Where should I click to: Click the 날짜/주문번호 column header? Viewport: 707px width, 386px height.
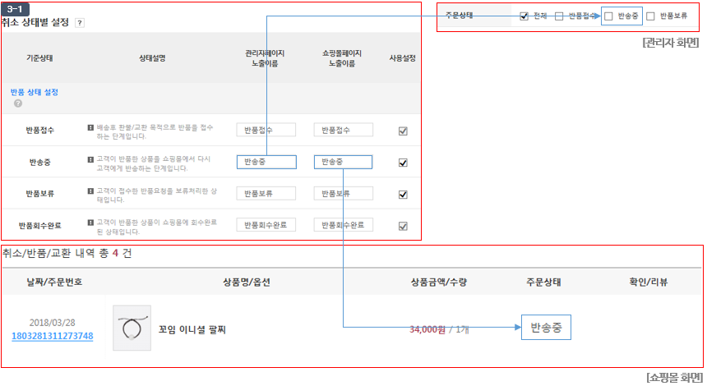click(x=54, y=283)
